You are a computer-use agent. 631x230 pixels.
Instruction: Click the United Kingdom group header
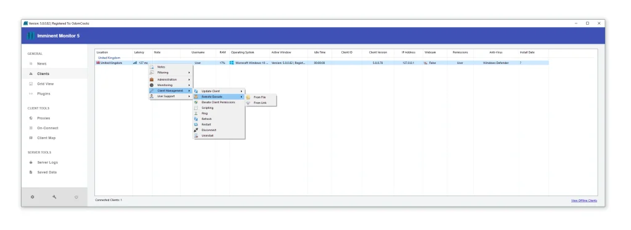coord(109,58)
